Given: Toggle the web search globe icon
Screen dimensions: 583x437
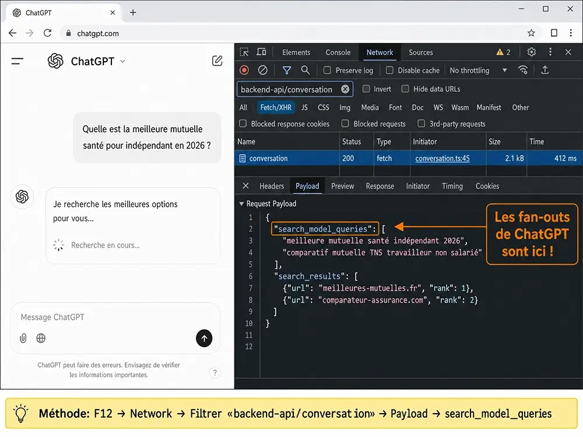Looking at the screenshot, I should coord(41,338).
